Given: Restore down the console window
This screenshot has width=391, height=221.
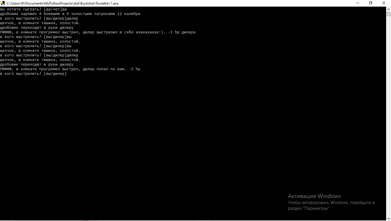Looking at the screenshot, I should [x=371, y=3].
